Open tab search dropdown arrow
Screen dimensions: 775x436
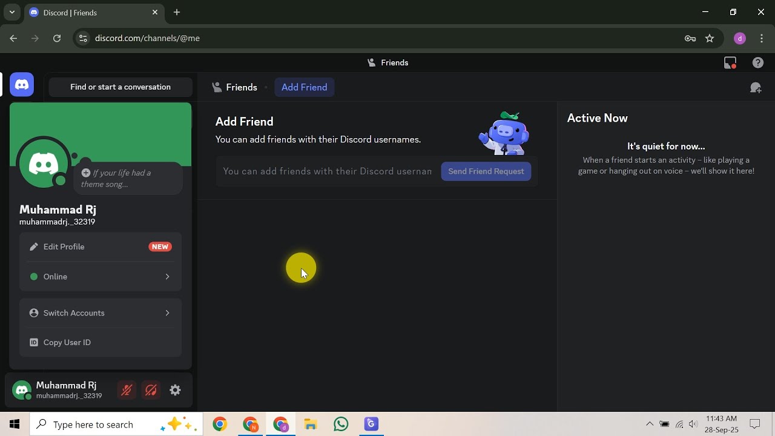coord(12,12)
